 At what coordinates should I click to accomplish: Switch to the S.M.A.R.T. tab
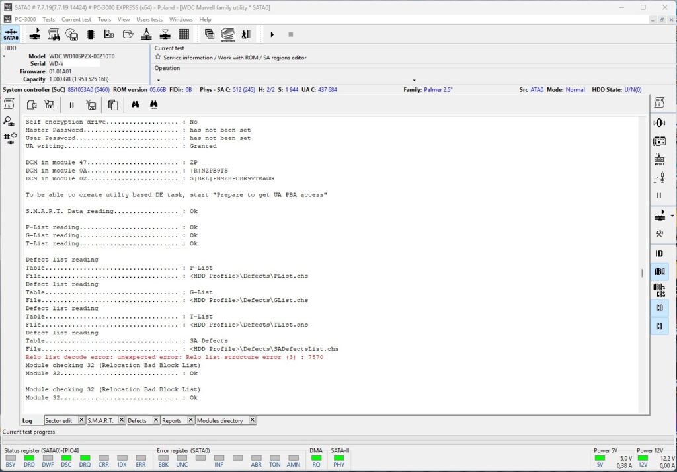pyautogui.click(x=100, y=420)
